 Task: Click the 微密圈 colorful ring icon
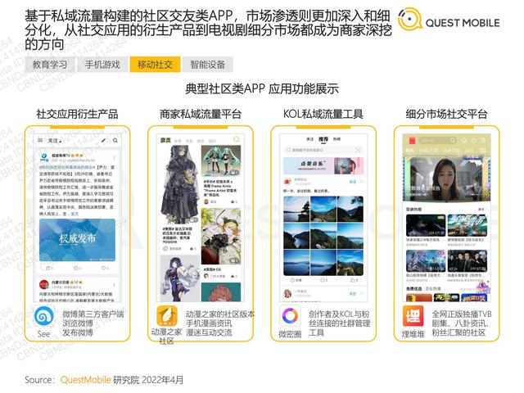[290, 316]
